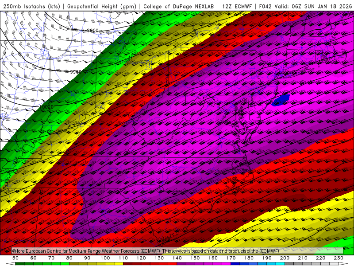
Task: Click the 110 value on the color scale
Action: pos(123,258)
